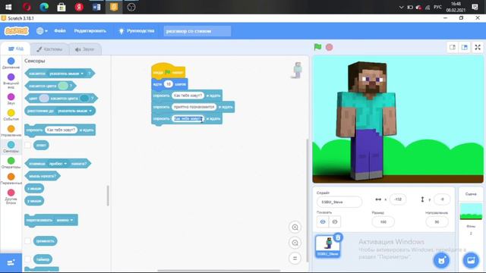Open указатель мыши dropdown in the касается block
This screenshot has height=273, width=486.
tap(66, 74)
